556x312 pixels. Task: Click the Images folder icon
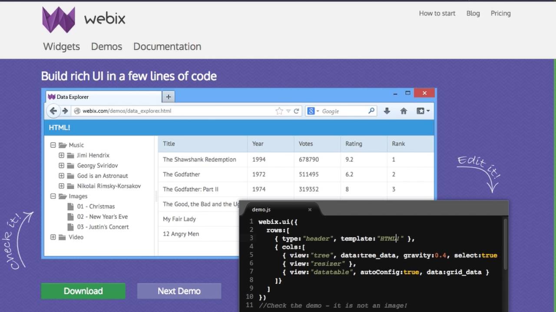pos(63,196)
